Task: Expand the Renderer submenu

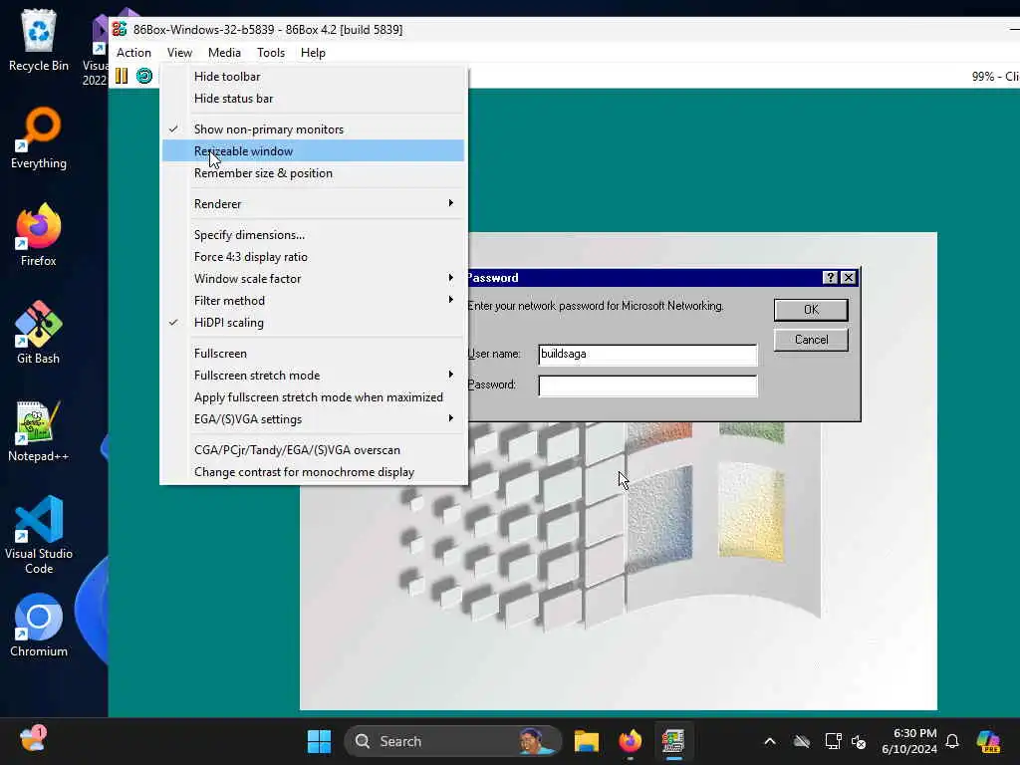Action: click(x=313, y=203)
